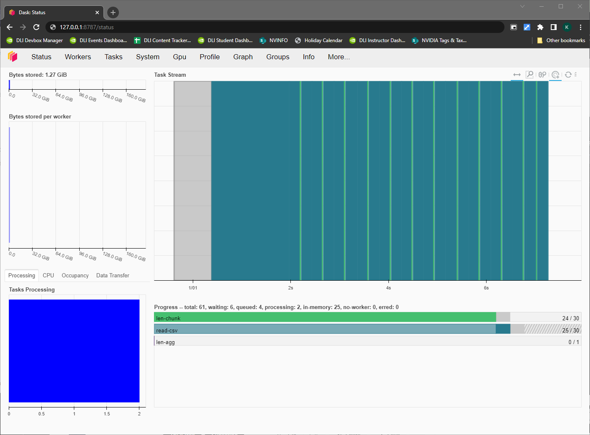
Task: Activate the box zoom tool
Action: click(529, 75)
